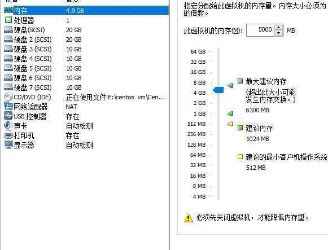Click the 处理器 processor chip icon

[8, 20]
